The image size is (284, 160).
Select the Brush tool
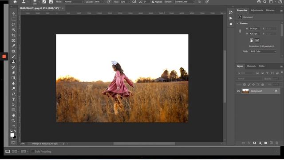13,56
